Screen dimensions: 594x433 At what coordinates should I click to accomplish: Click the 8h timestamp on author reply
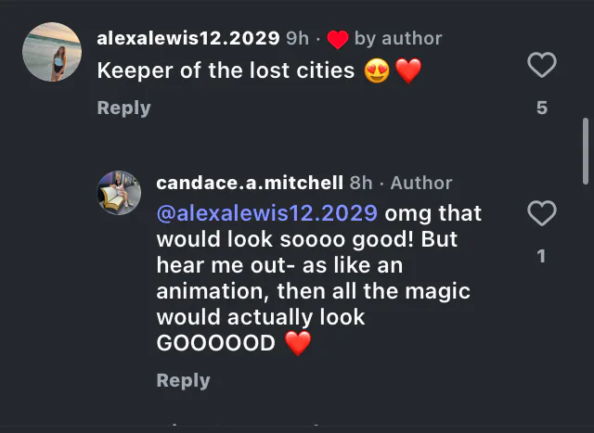(361, 184)
